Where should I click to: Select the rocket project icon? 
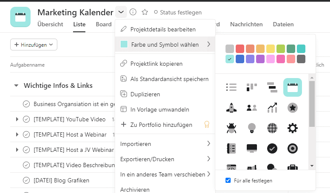click(x=231, y=108)
